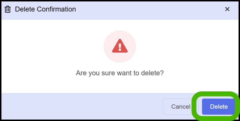Image resolution: width=240 pixels, height=121 pixels.
Task: Hit the green-highlighted Delete button
Action: pos(219,107)
